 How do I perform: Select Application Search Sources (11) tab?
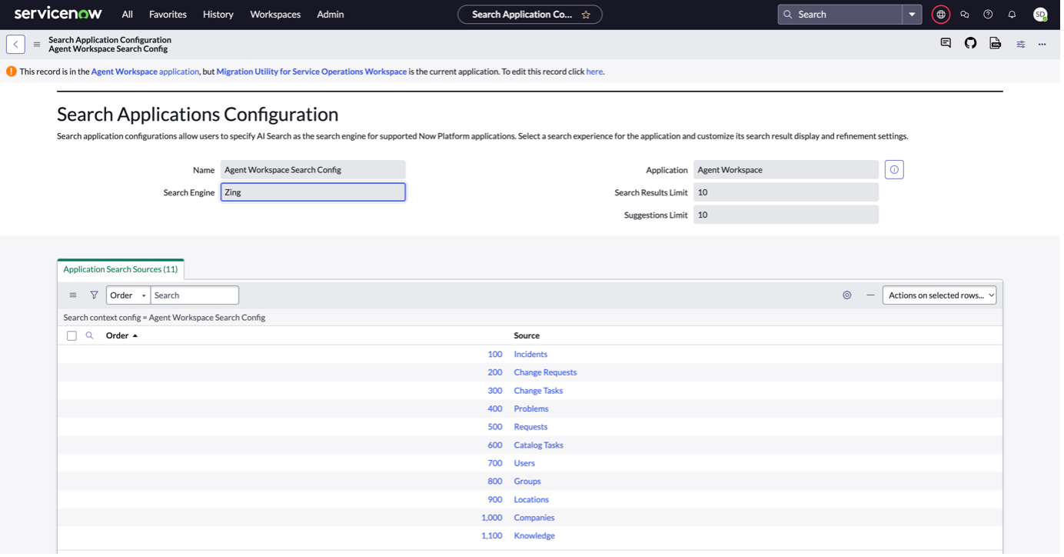tap(121, 271)
